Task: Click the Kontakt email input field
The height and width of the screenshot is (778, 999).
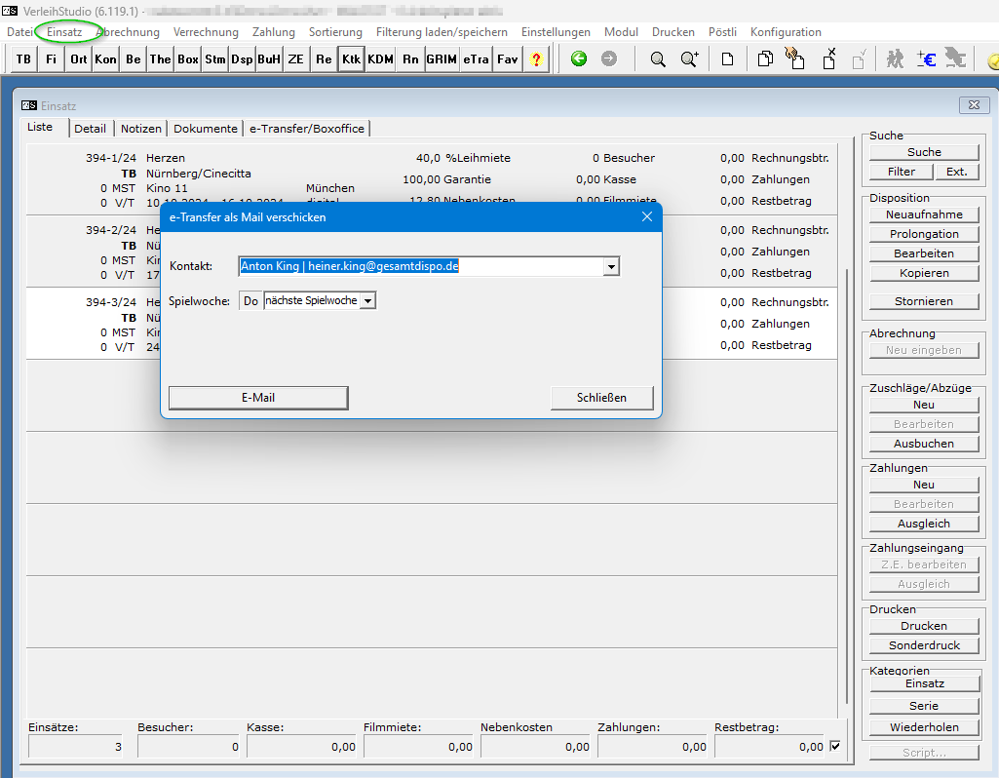Action: point(419,267)
